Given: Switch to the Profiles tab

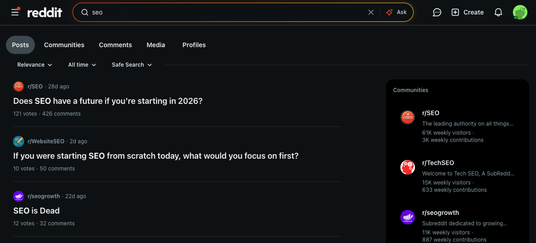Looking at the screenshot, I should (x=194, y=45).
